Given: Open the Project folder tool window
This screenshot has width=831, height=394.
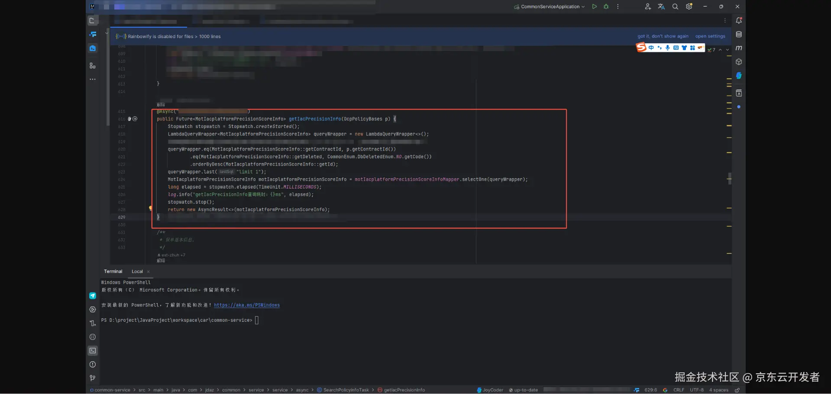Looking at the screenshot, I should point(92,20).
